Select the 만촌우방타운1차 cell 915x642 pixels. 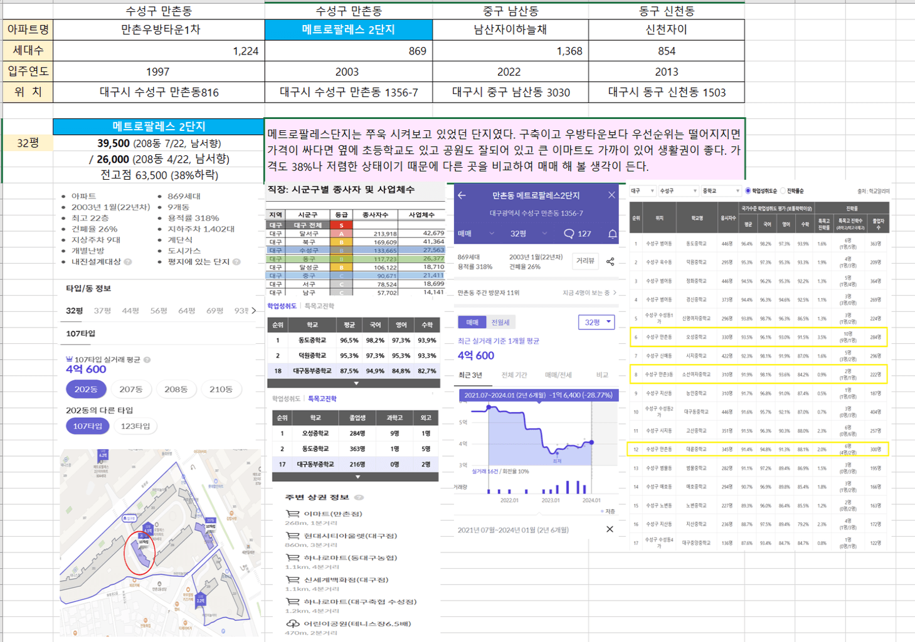click(x=159, y=29)
